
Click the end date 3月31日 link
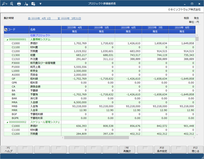76,19
